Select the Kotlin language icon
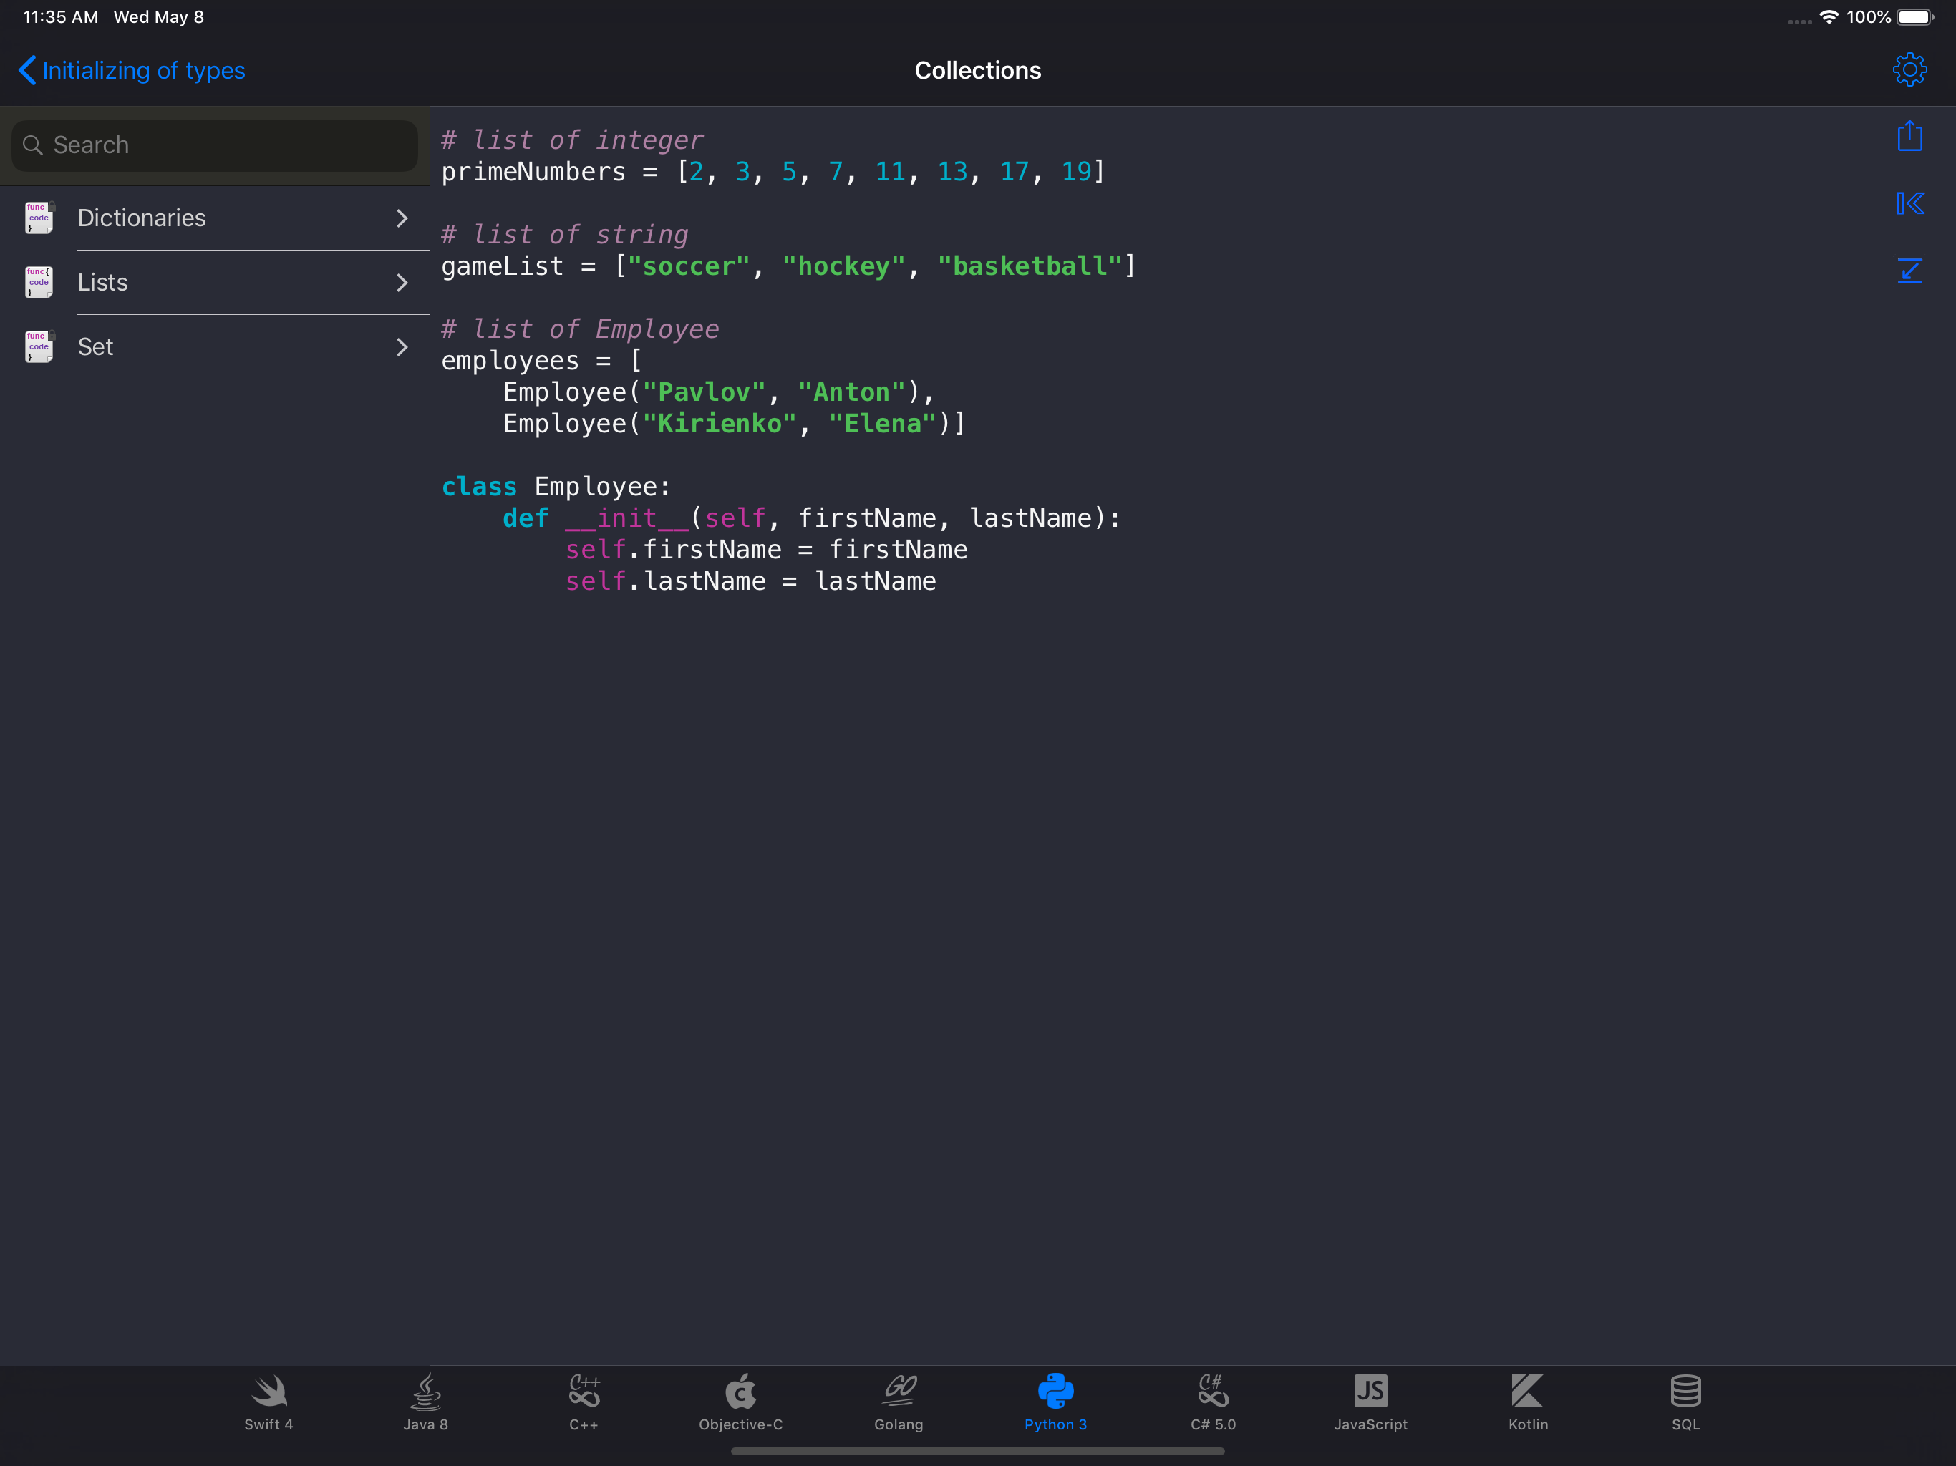The height and width of the screenshot is (1466, 1956). (1528, 1402)
